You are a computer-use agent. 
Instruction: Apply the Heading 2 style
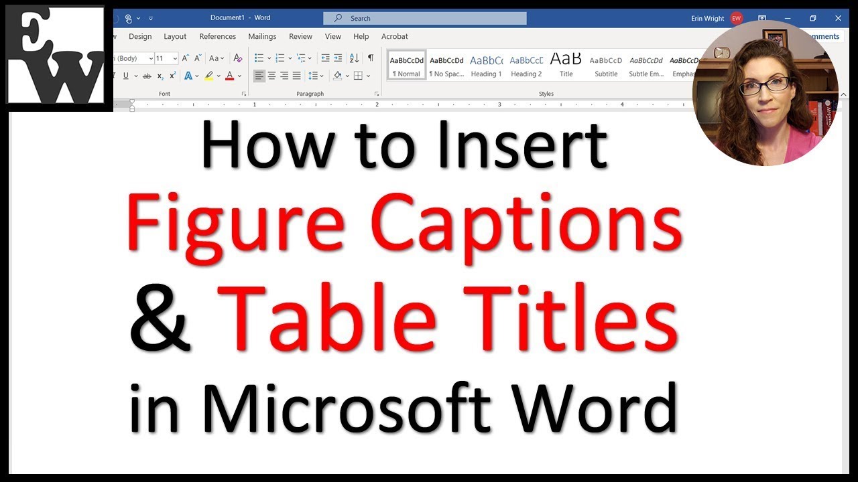click(526, 65)
